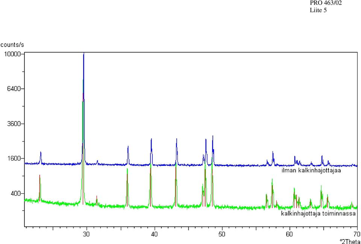Click the 50 x-axis tick label
Screen dimensions: 361x244
[x=222, y=233]
